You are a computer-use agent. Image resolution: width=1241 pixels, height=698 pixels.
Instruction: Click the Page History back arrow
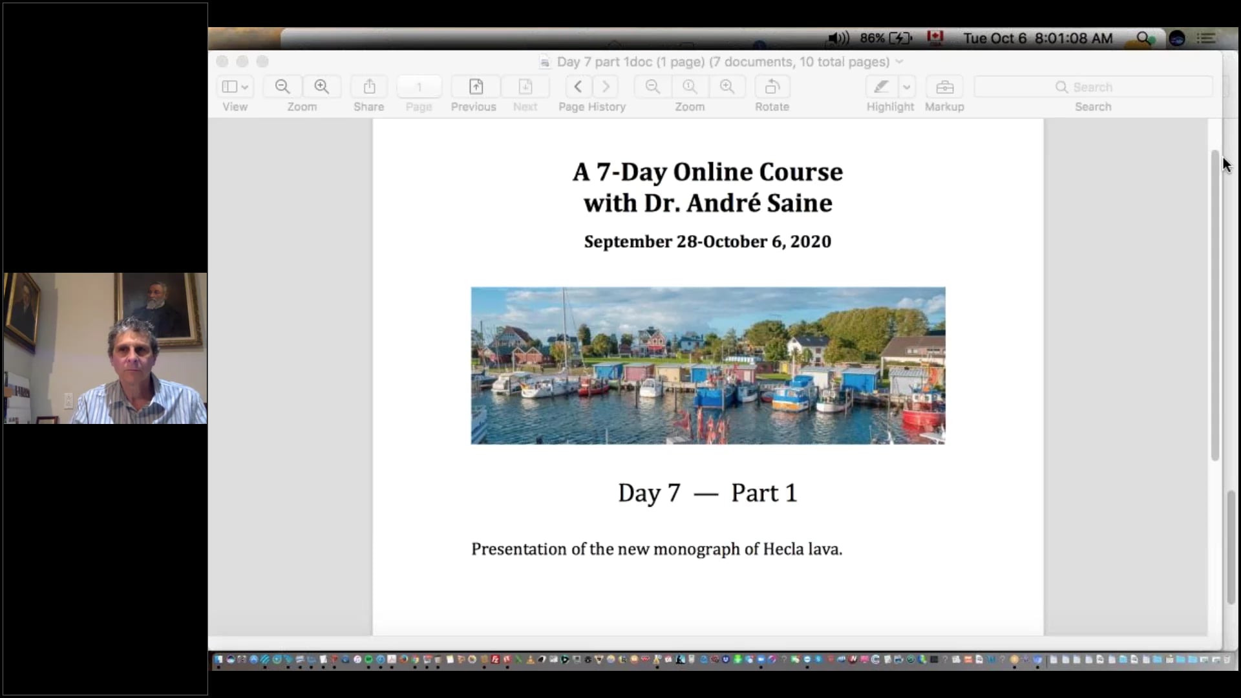pyautogui.click(x=577, y=87)
